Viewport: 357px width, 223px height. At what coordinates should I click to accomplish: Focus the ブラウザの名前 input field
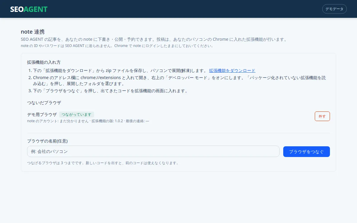click(x=153, y=151)
